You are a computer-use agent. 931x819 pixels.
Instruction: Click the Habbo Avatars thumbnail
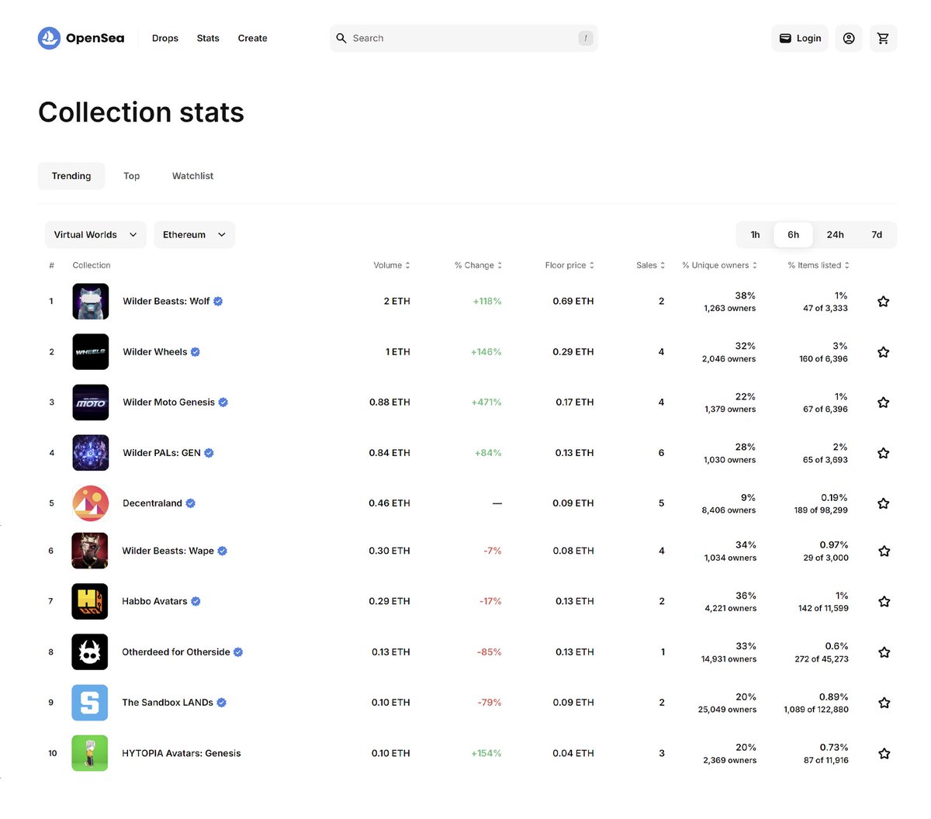point(90,602)
